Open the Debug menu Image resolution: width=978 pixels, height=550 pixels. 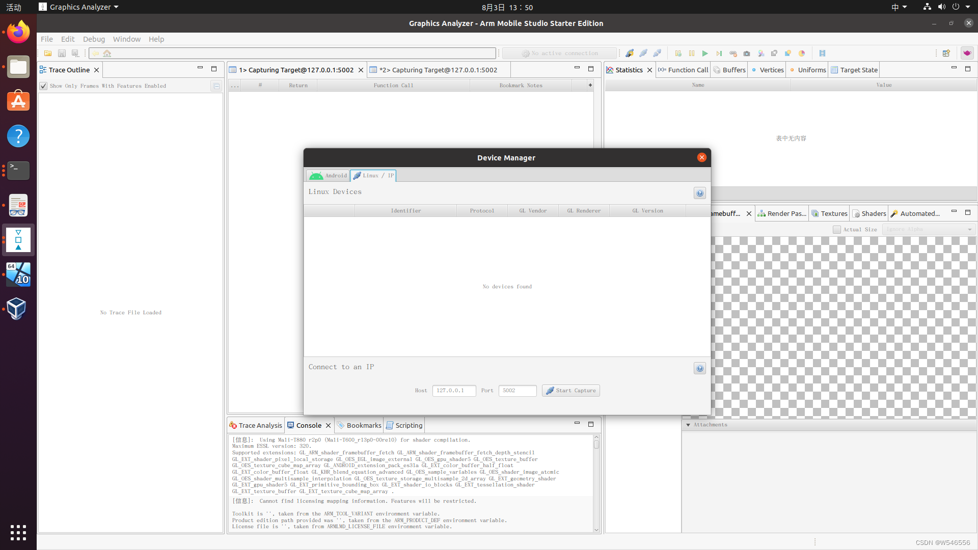(94, 39)
